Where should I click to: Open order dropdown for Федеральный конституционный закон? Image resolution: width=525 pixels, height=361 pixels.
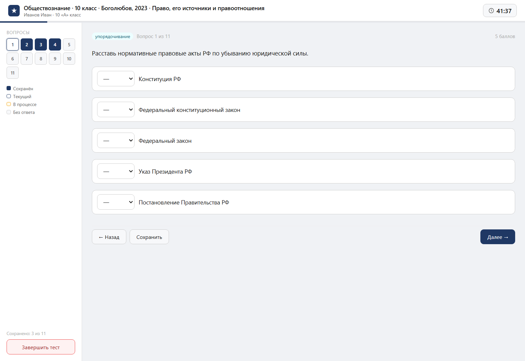(x=116, y=110)
